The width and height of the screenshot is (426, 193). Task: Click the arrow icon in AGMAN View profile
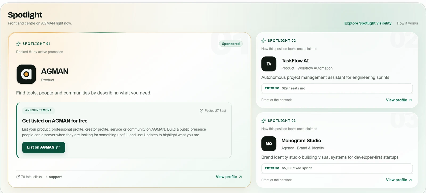click(240, 177)
